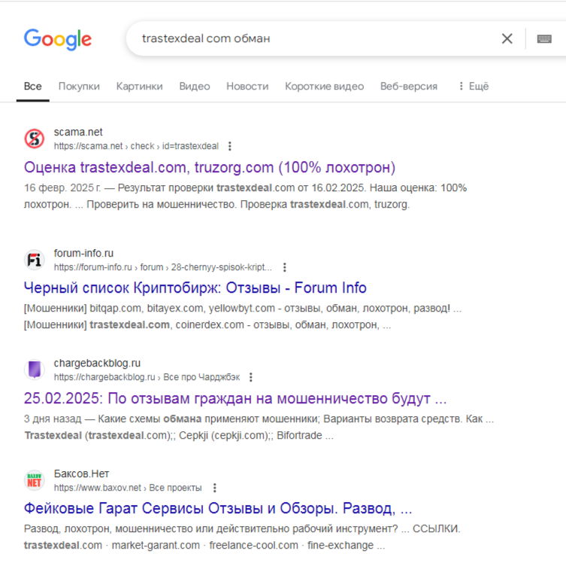Image resolution: width=566 pixels, height=575 pixels.
Task: Click the scama.net site favicon
Action: pos(35,138)
